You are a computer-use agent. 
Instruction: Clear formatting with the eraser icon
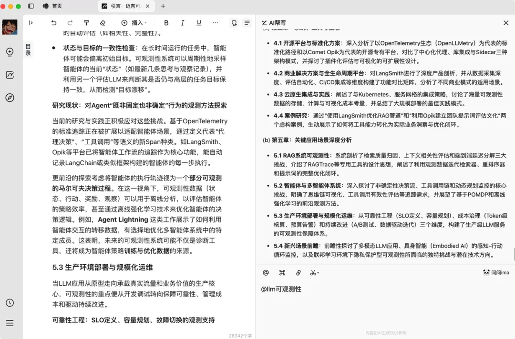pos(103,22)
